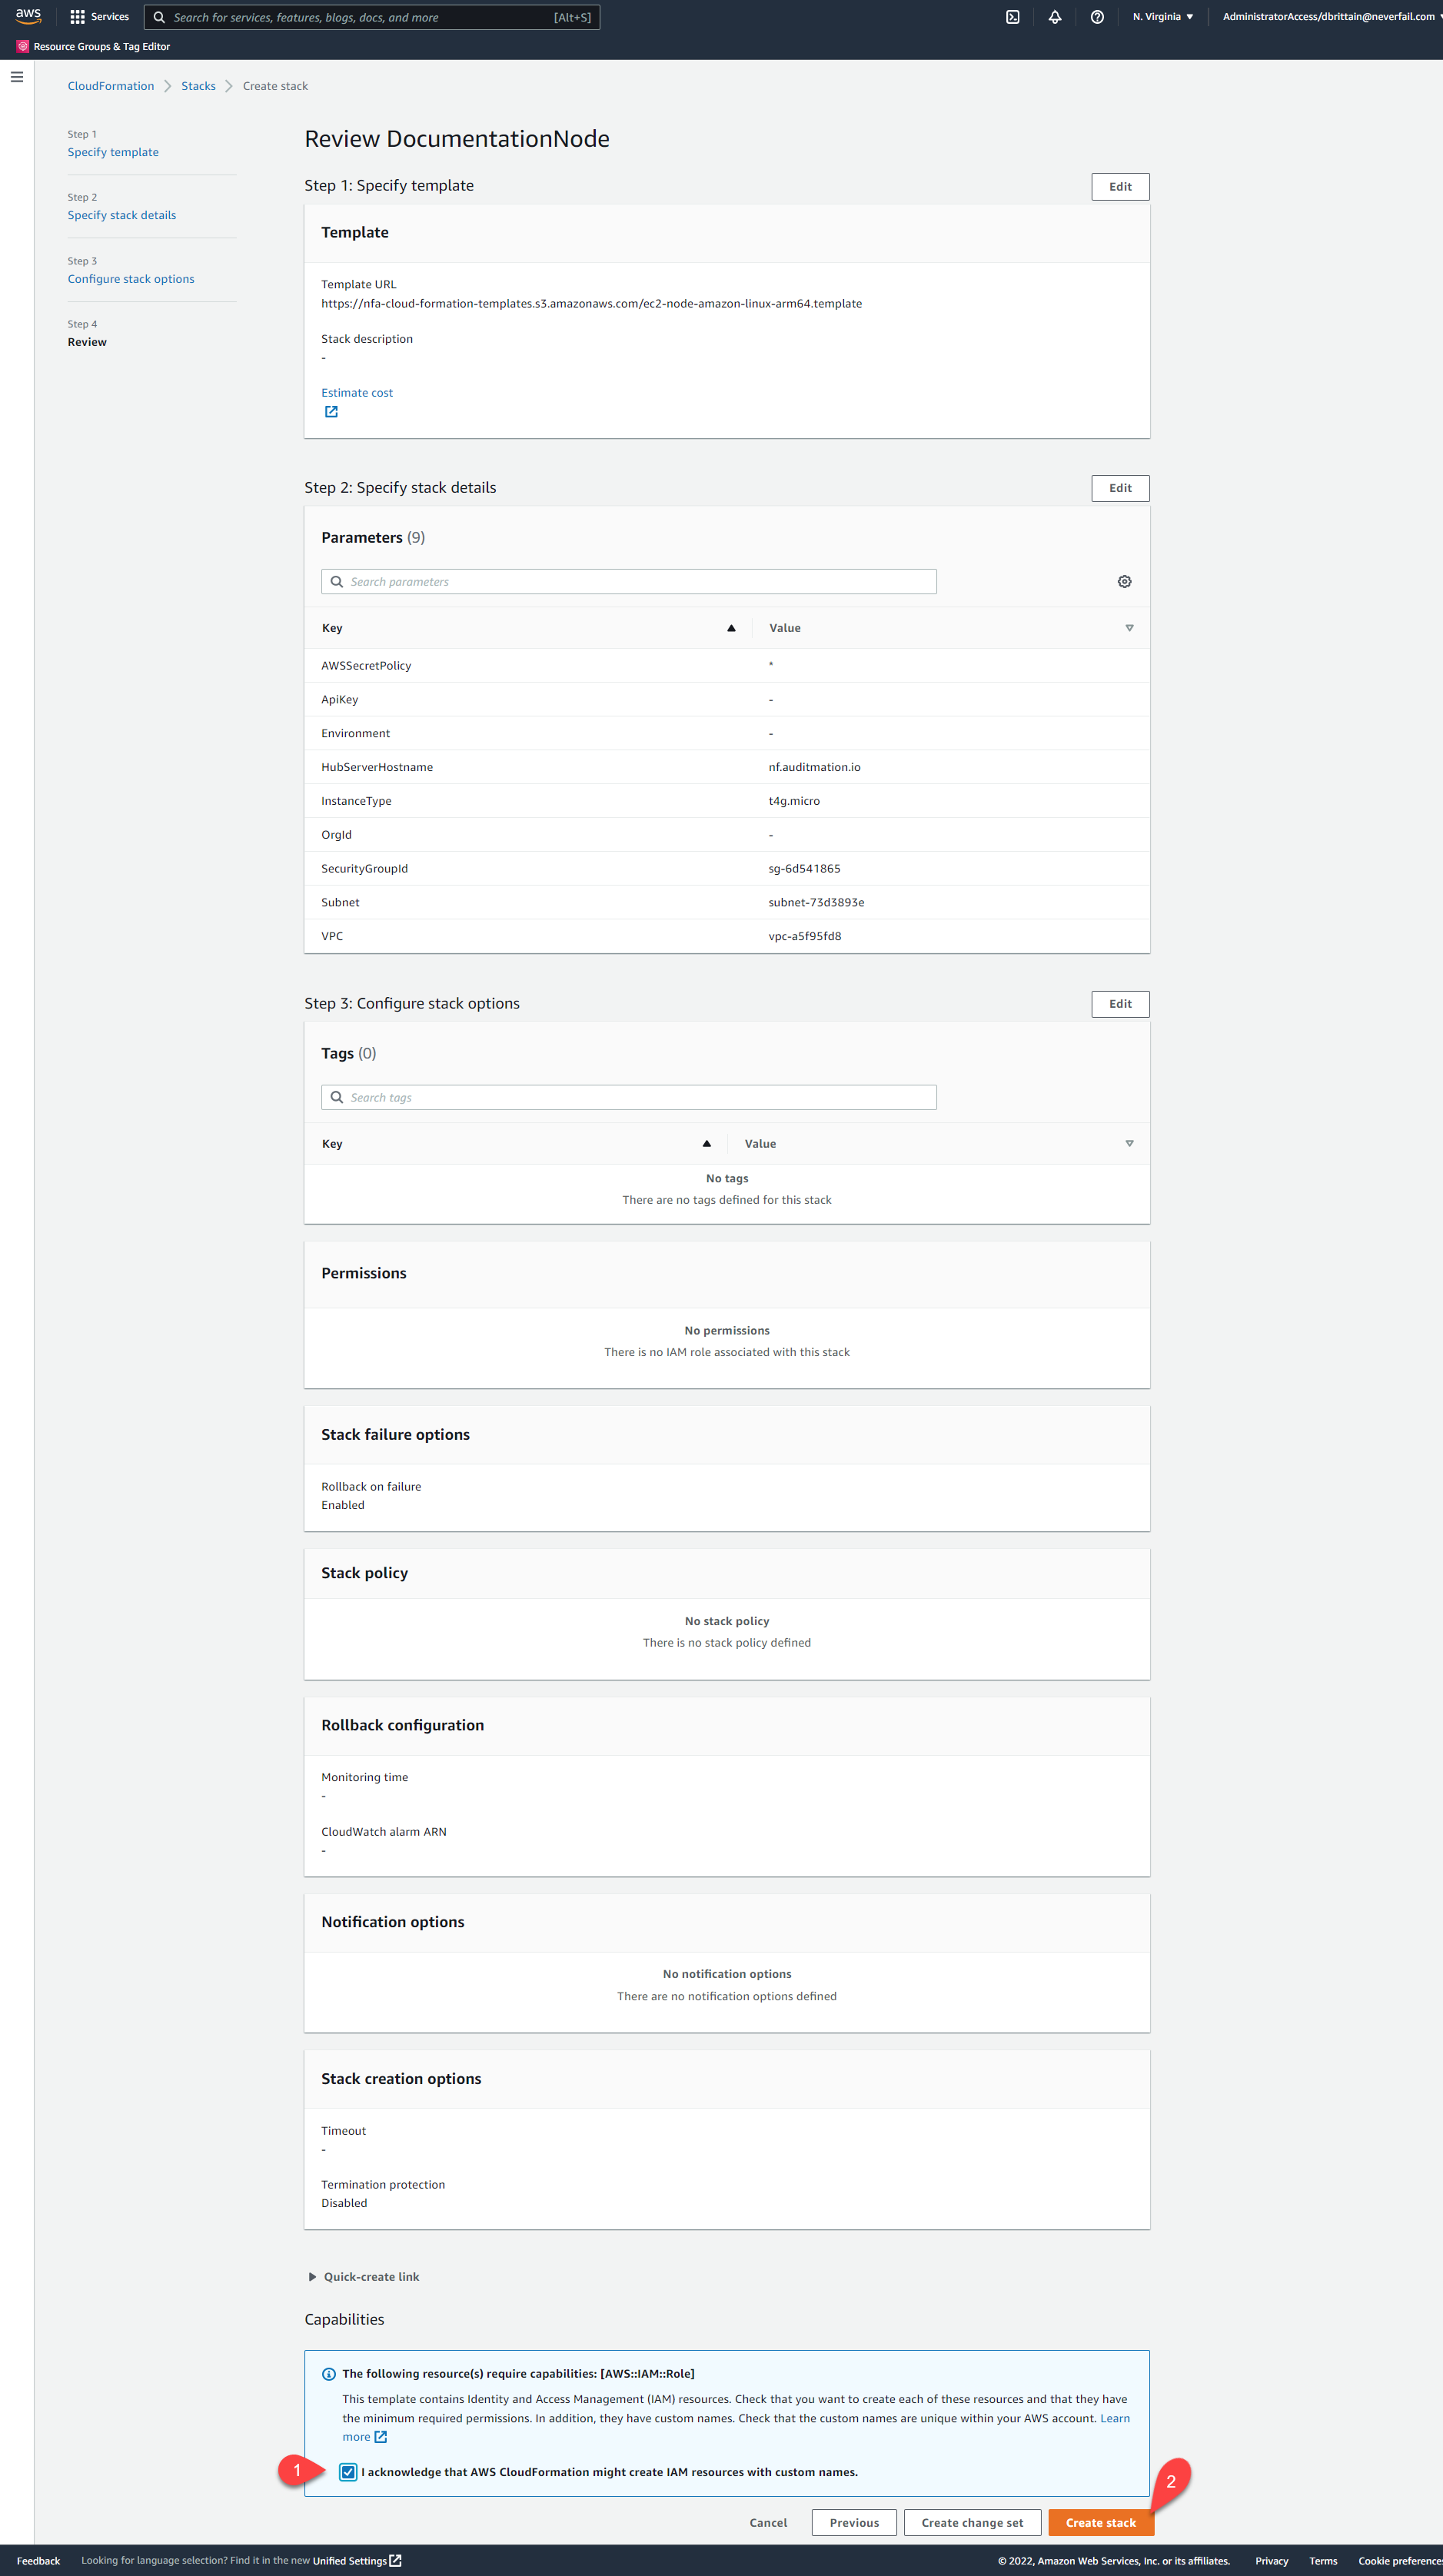Click the AWS logo to return home
This screenshot has height=2576, width=1443.
coord(29,16)
